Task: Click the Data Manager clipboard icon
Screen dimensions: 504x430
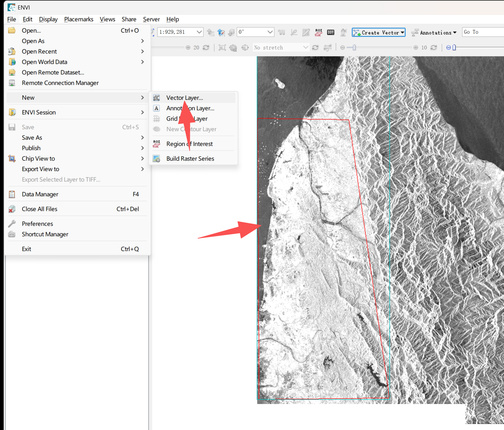Action: pyautogui.click(x=12, y=194)
